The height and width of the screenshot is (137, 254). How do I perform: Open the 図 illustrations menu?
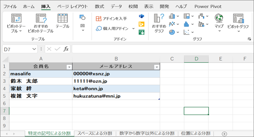[82, 23]
